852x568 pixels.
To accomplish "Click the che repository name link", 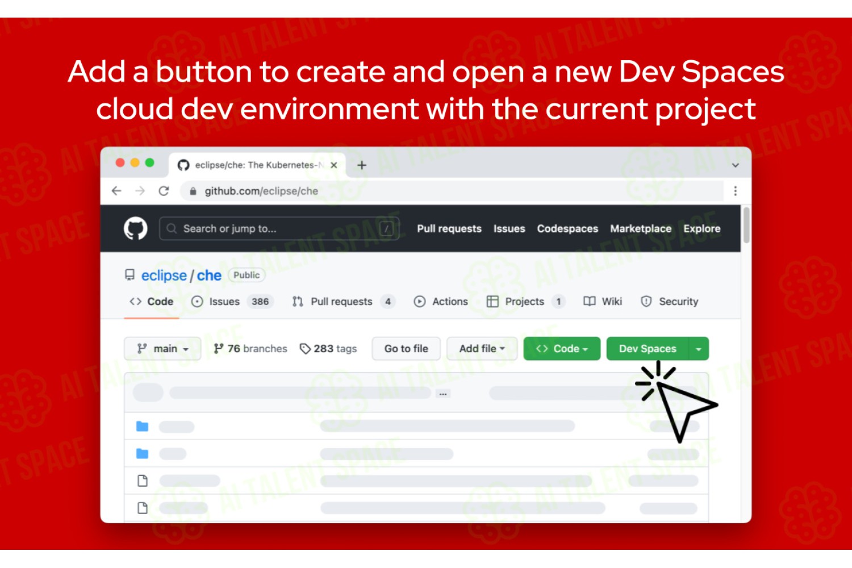I will (209, 275).
